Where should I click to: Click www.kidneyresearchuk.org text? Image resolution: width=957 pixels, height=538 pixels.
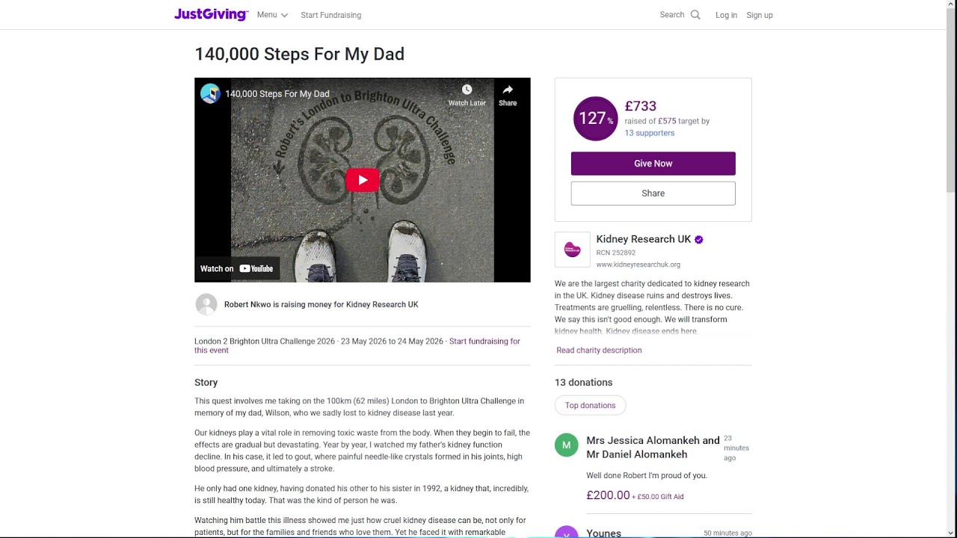638,265
